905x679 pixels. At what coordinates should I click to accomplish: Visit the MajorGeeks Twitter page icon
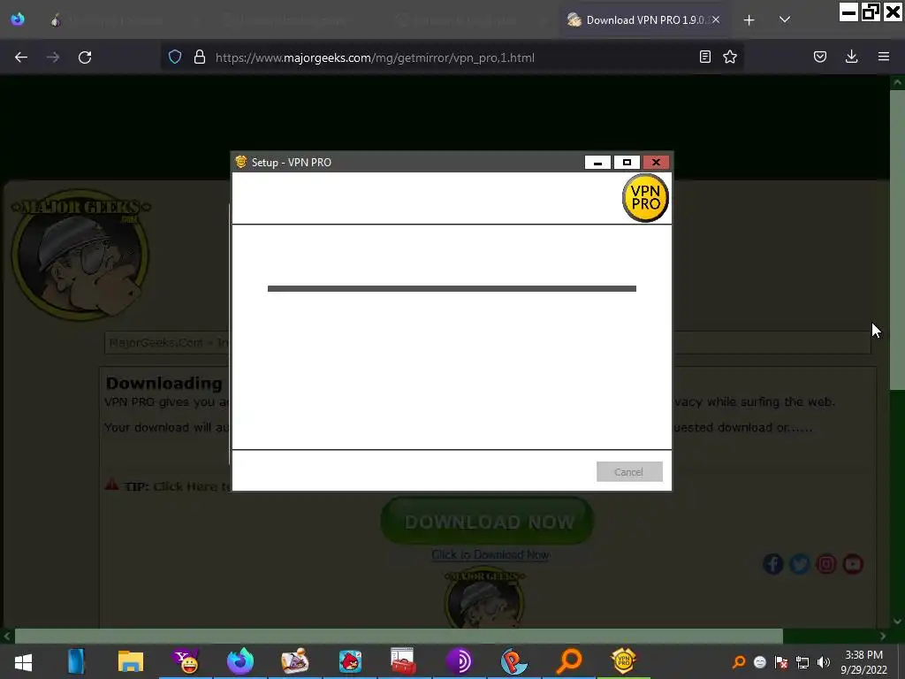(799, 564)
